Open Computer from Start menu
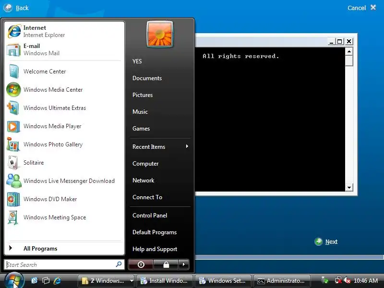Viewport: 384px width, 288px height. (145, 164)
